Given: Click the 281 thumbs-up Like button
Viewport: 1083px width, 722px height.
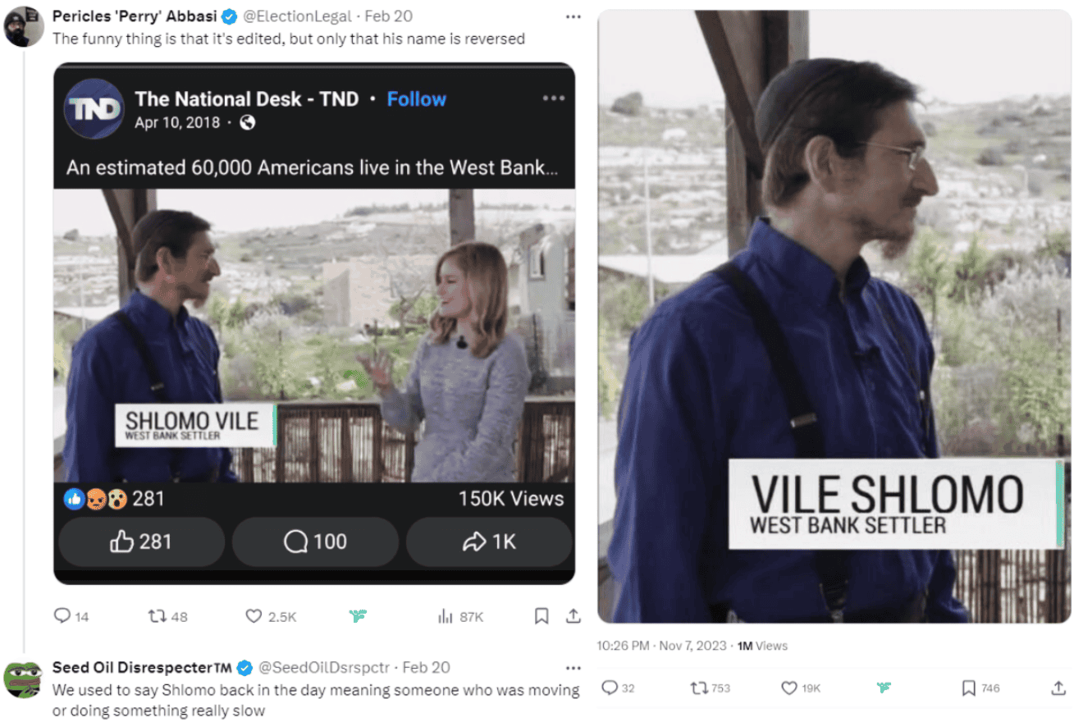Looking at the screenshot, I should [x=141, y=541].
